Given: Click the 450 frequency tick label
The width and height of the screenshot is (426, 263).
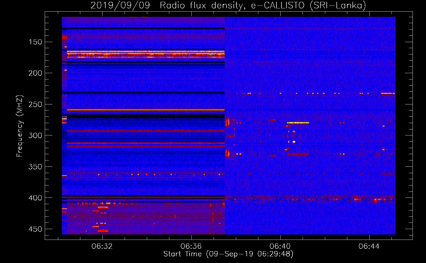Looking at the screenshot, I should (35, 229).
